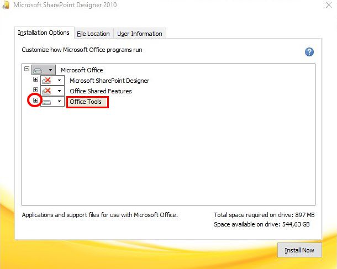Select the Microsoft SharePoint Designer label
The width and height of the screenshot is (337, 269).
(x=109, y=81)
